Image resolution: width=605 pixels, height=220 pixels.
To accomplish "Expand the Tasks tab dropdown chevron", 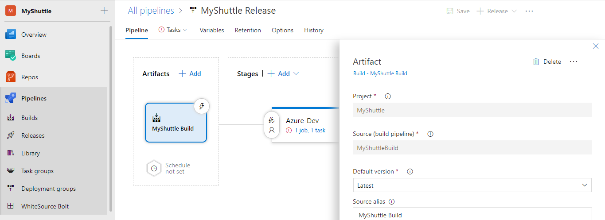I will (x=185, y=30).
